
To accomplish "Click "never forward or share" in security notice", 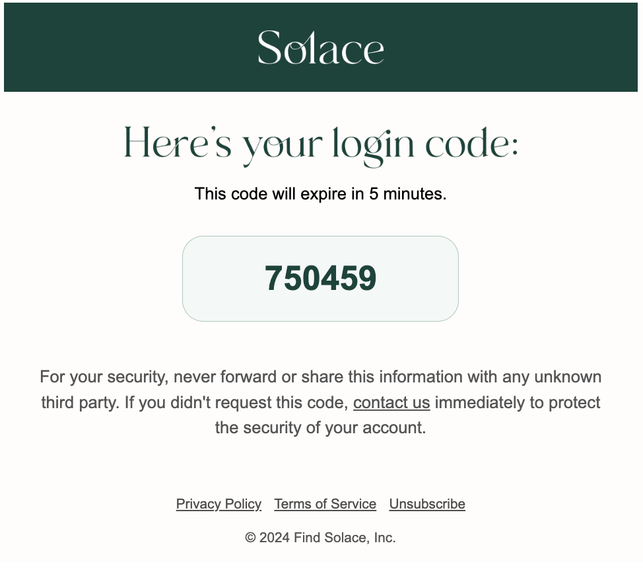I will (x=256, y=377).
